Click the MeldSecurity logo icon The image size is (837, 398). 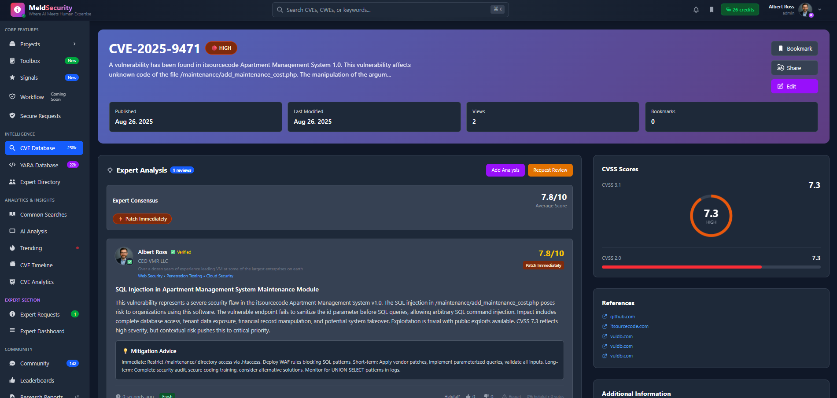pos(18,9)
